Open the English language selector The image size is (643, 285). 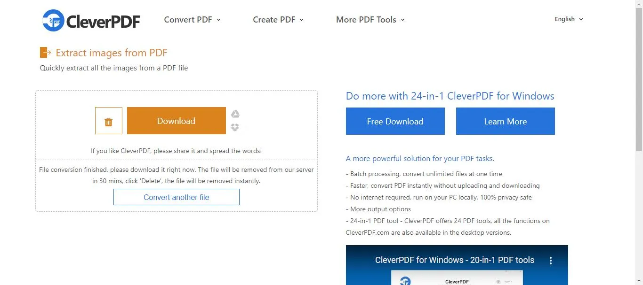[569, 19]
